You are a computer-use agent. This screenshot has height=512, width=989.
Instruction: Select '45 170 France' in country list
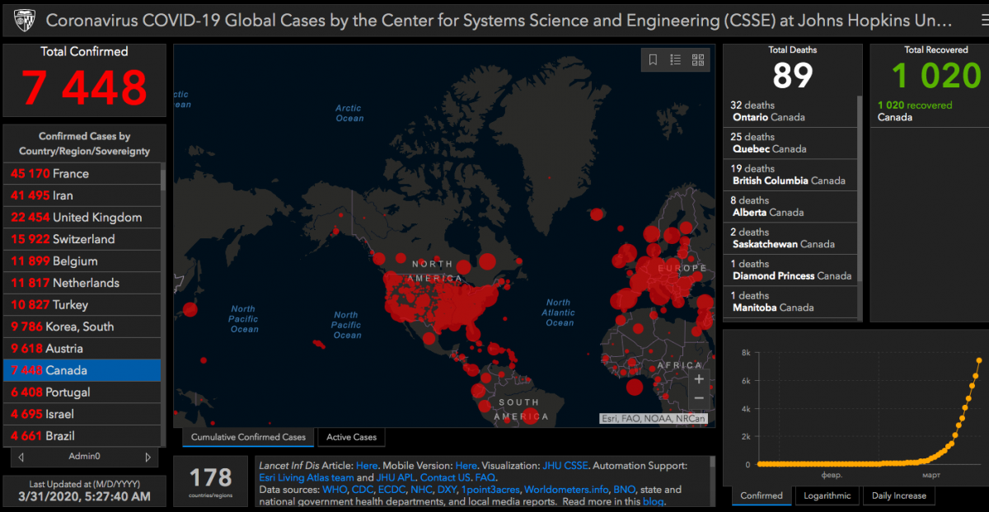[x=82, y=174]
